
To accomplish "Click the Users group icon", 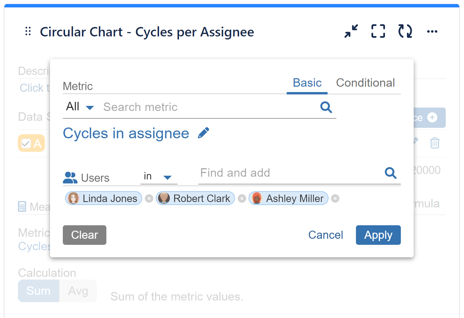I will 70,177.
